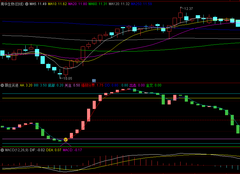Viewport: 240px width, 174px height.
Task: Click the 关注: 0.50 value
Action: 72,85
